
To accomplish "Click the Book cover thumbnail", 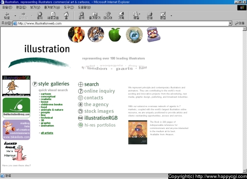I will [x=138, y=132].
